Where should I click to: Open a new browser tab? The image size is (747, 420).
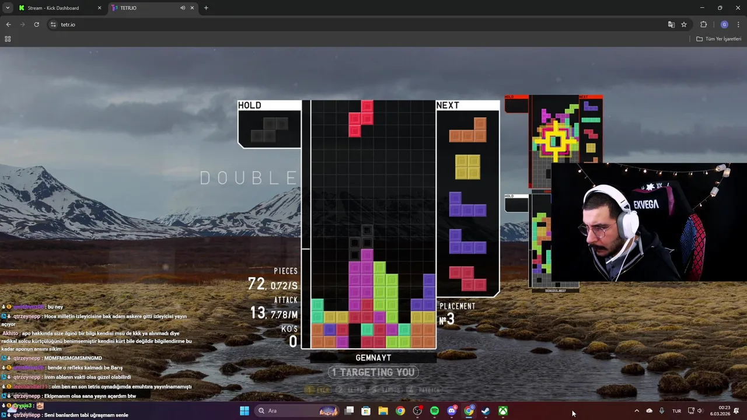coord(206,8)
